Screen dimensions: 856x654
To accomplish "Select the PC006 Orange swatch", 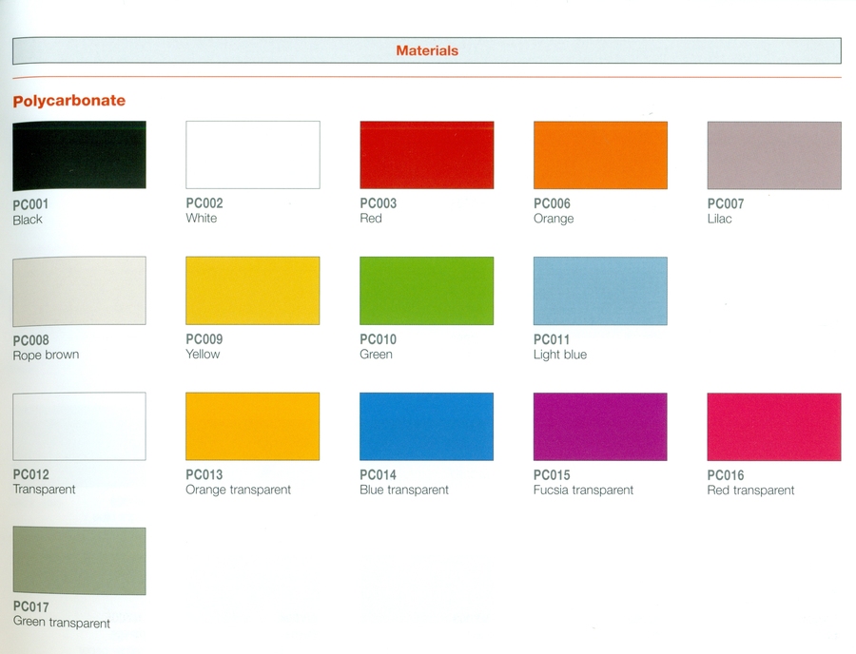I will [600, 155].
